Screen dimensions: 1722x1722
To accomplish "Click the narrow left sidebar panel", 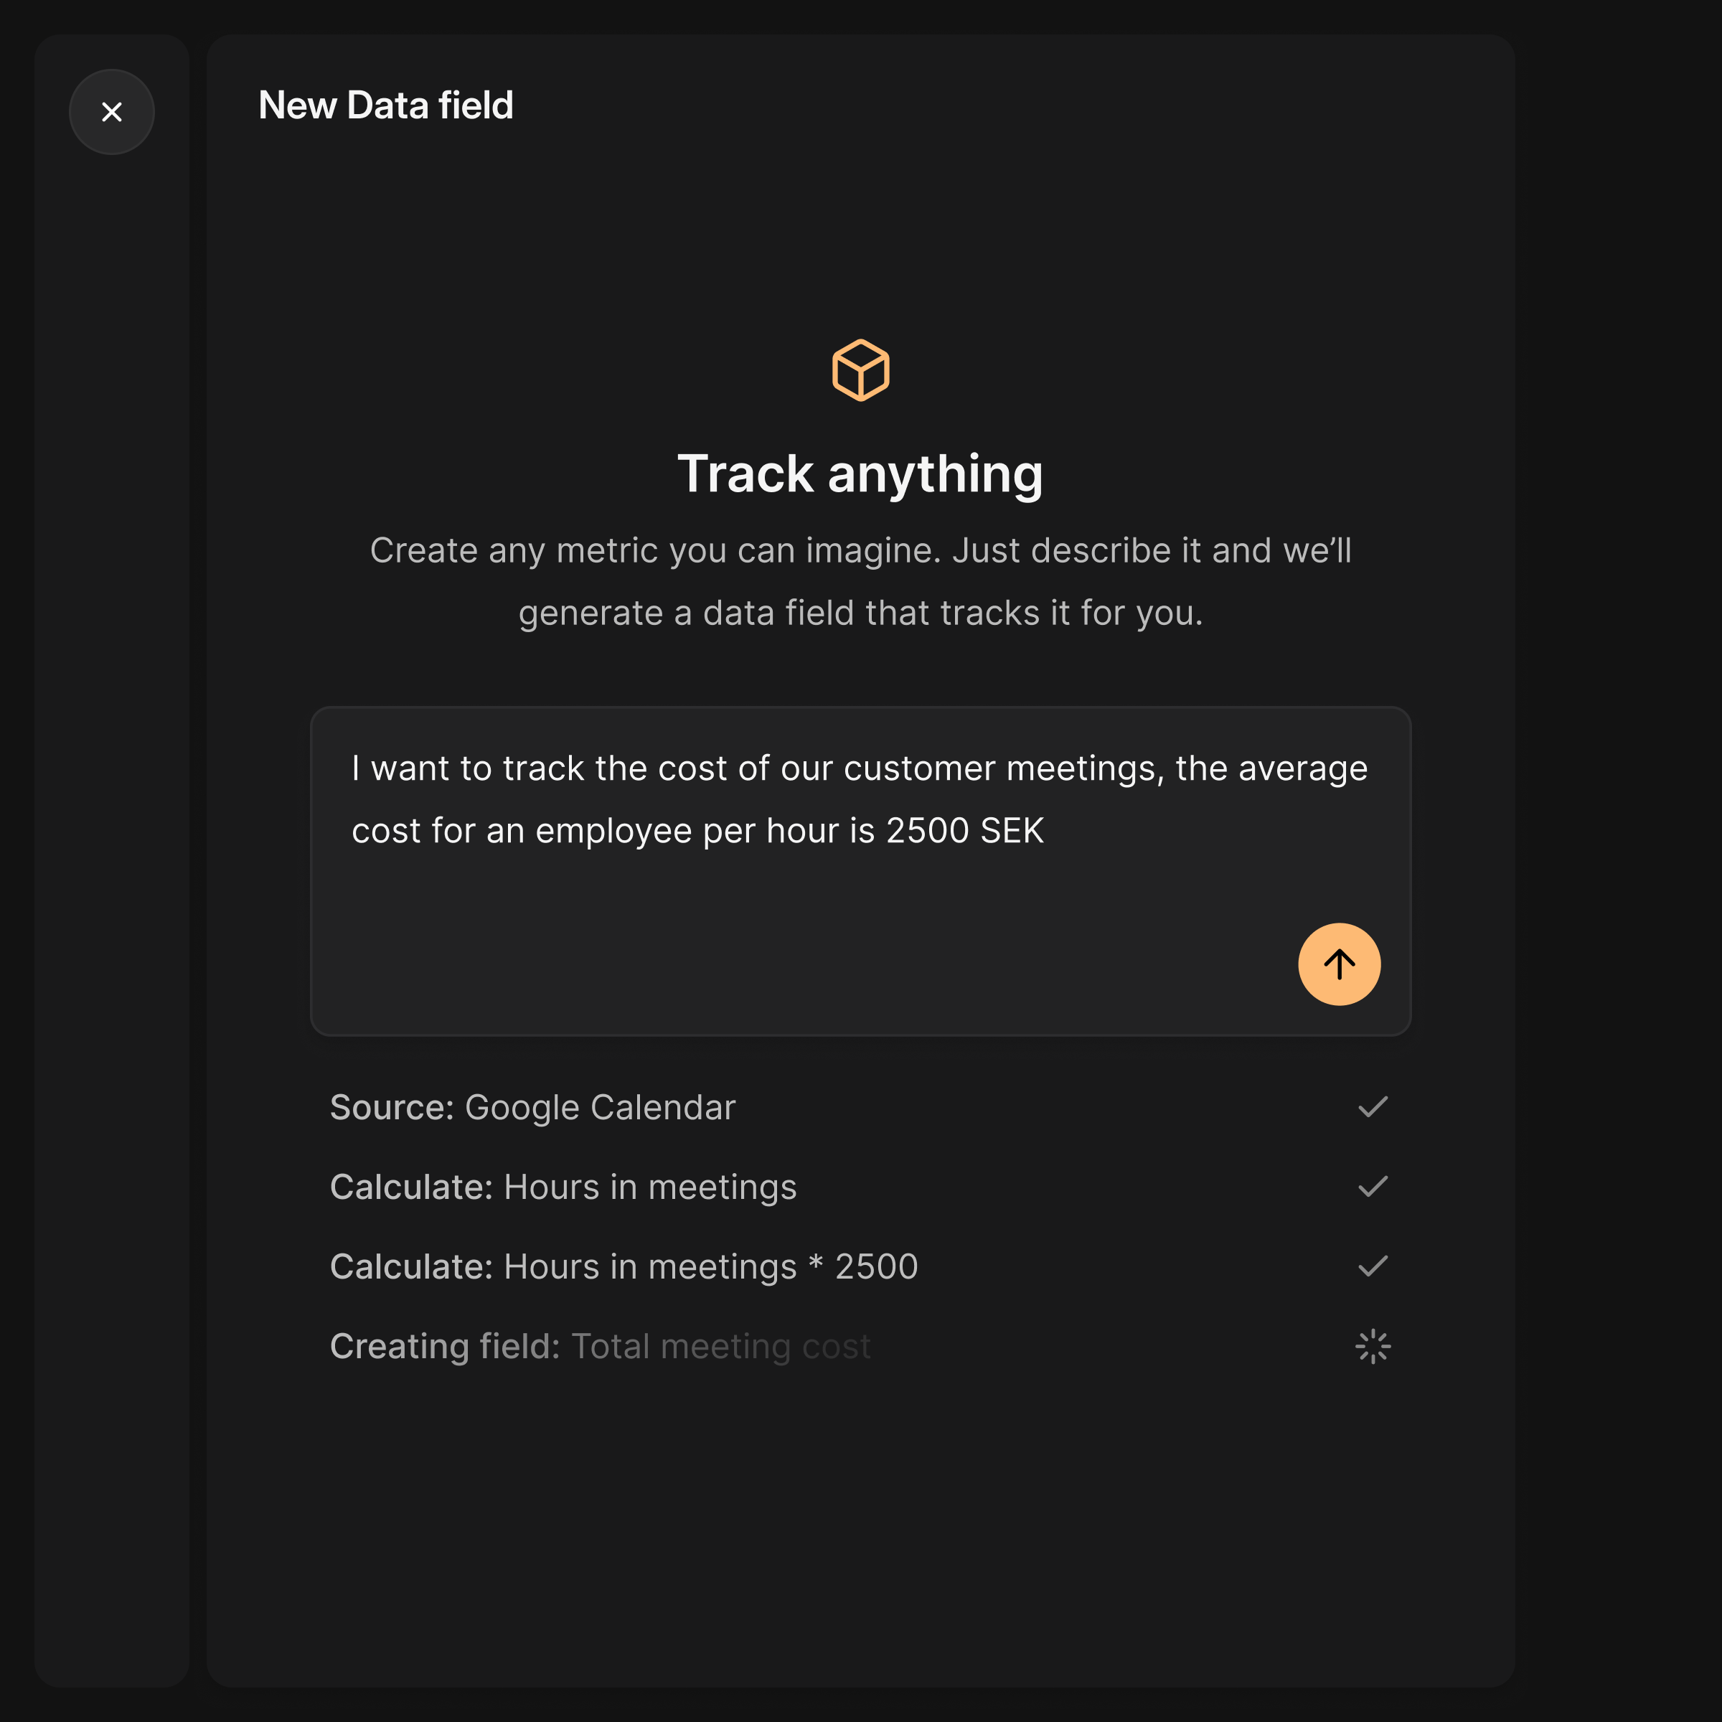I will click(111, 891).
